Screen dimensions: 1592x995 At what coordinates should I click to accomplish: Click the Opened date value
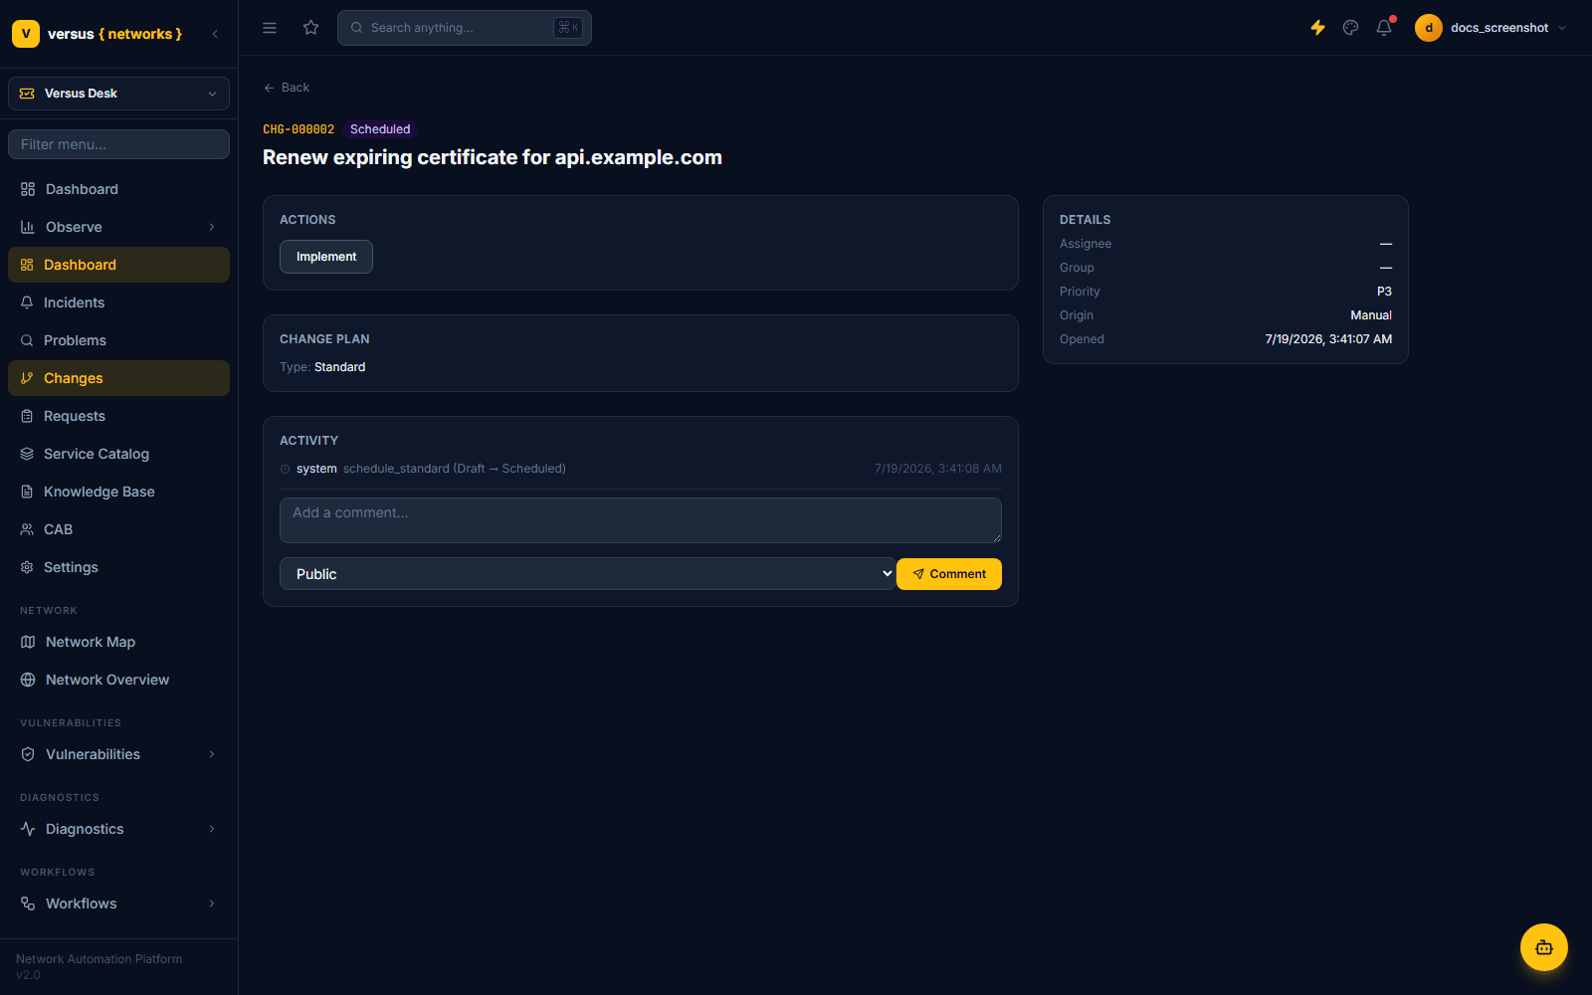(x=1328, y=339)
